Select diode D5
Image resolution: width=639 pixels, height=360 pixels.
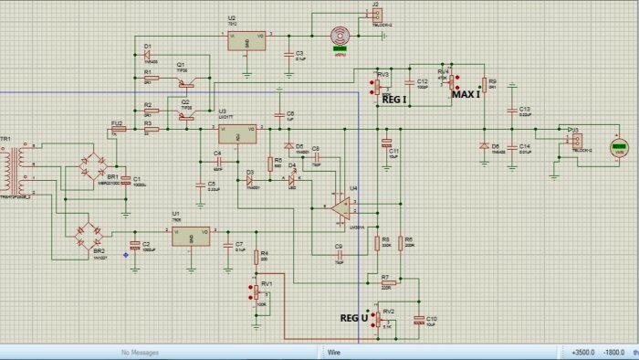289,145
